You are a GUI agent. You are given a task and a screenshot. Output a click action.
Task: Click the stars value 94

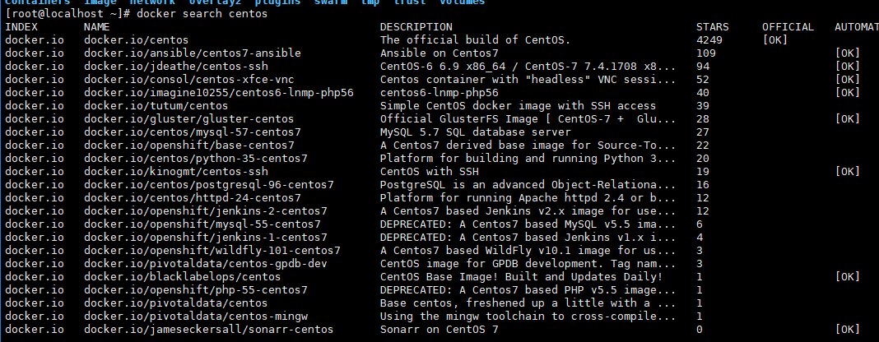coord(702,67)
